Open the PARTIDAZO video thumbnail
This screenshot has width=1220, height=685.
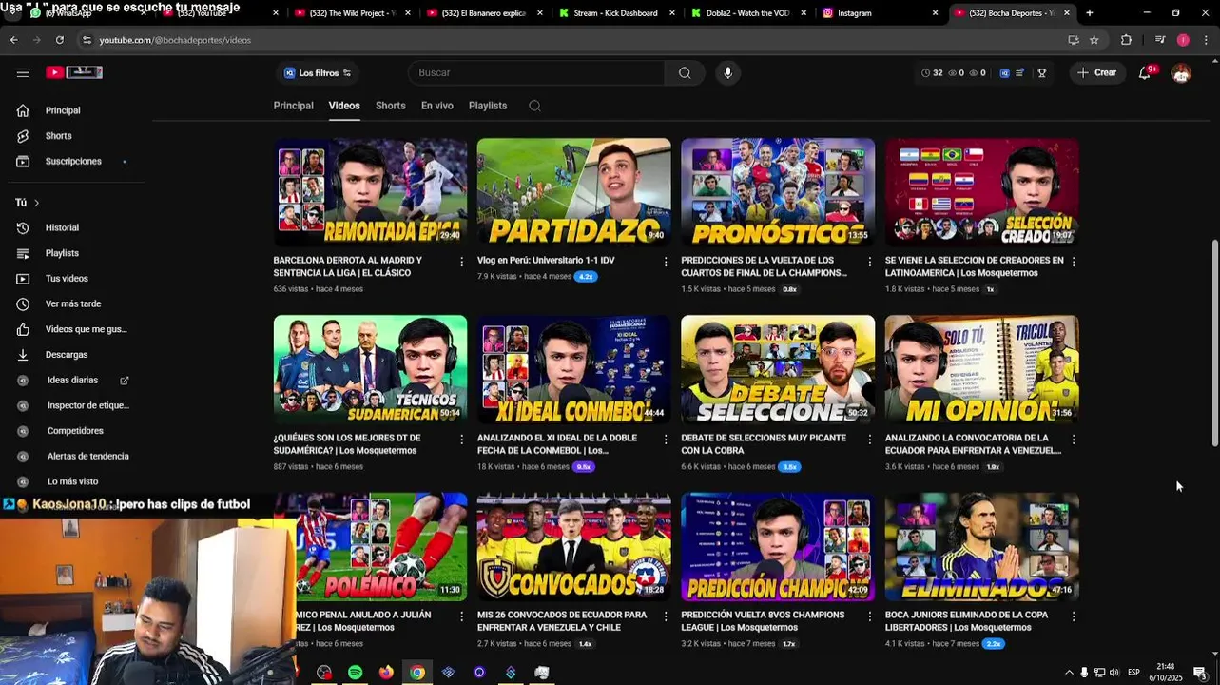coord(573,192)
